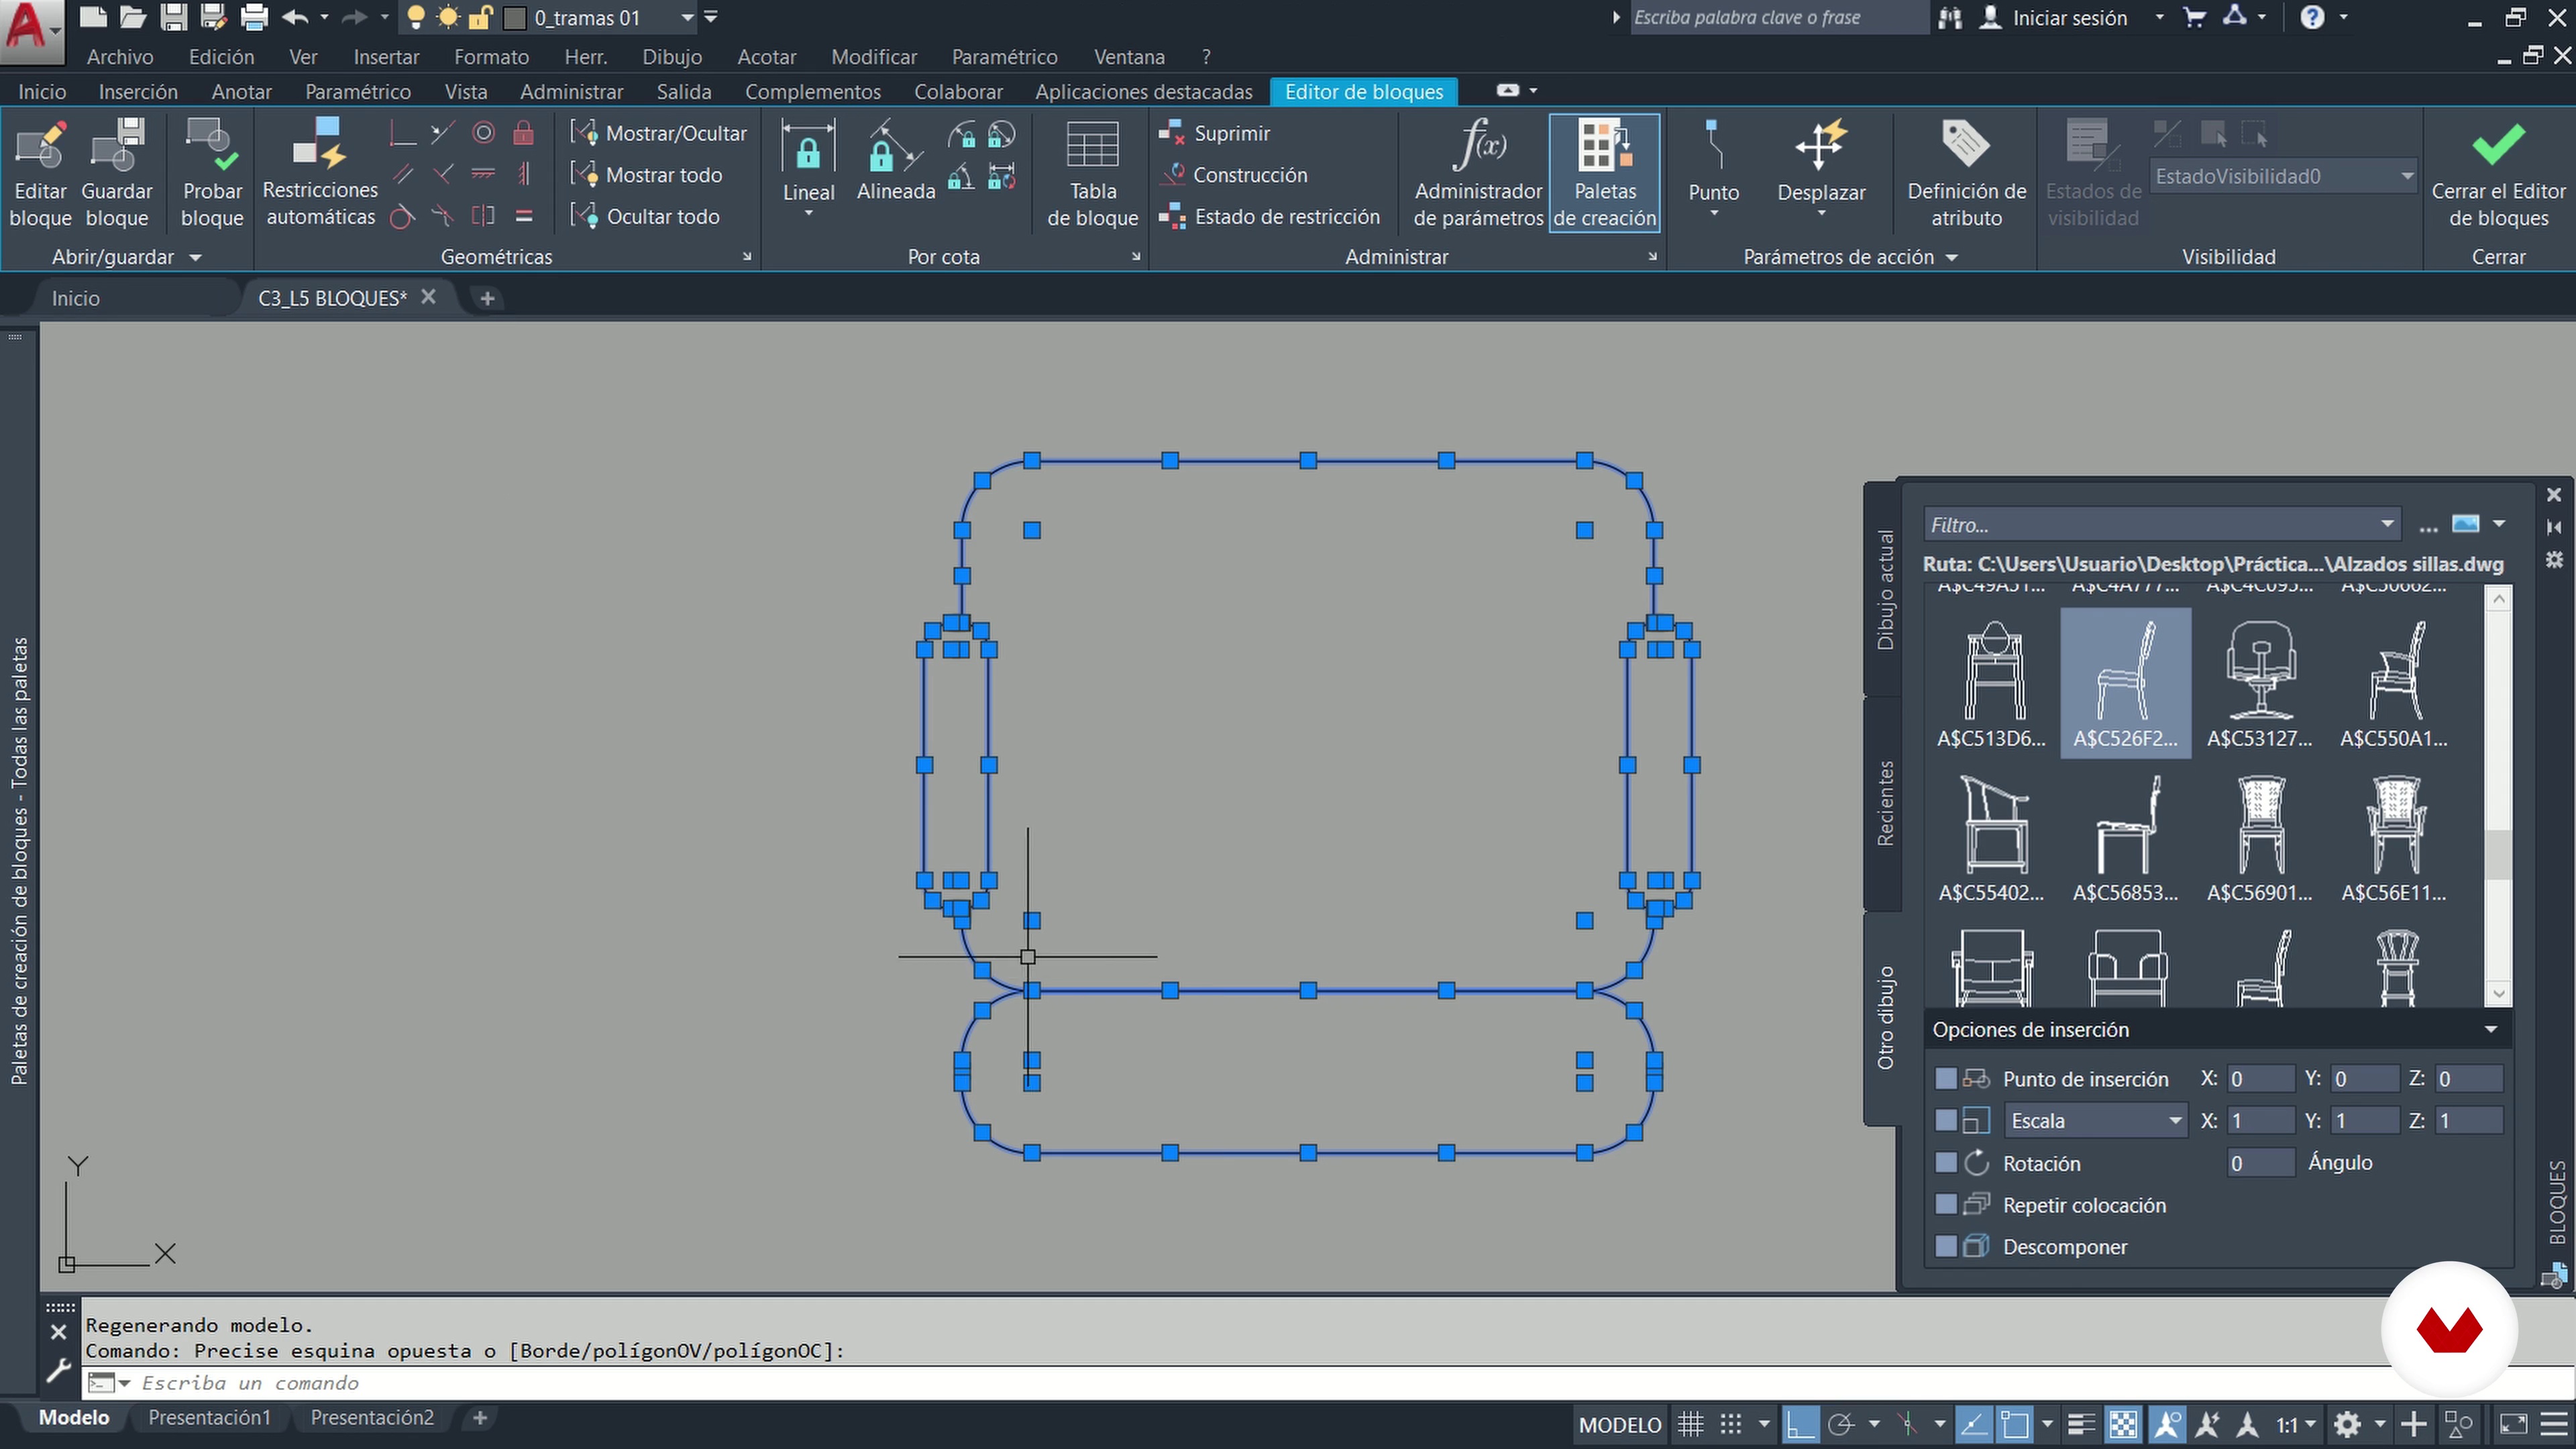The height and width of the screenshot is (1449, 2576).
Task: Click the Mostrar todo button
Action: click(x=646, y=175)
